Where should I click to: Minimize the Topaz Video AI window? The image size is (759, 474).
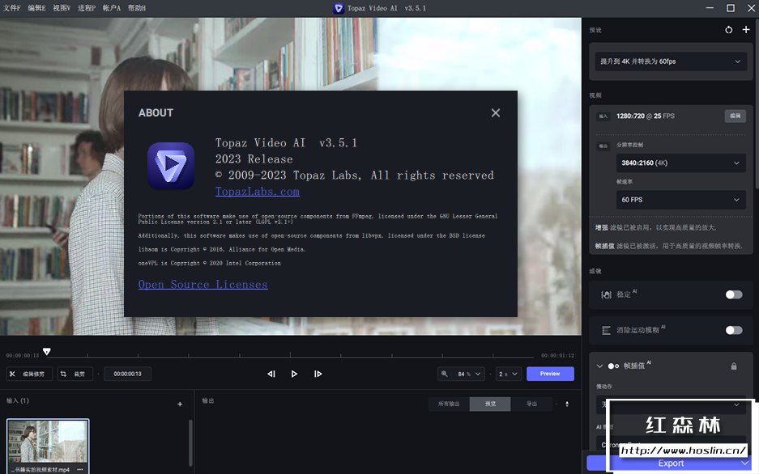[x=710, y=8]
